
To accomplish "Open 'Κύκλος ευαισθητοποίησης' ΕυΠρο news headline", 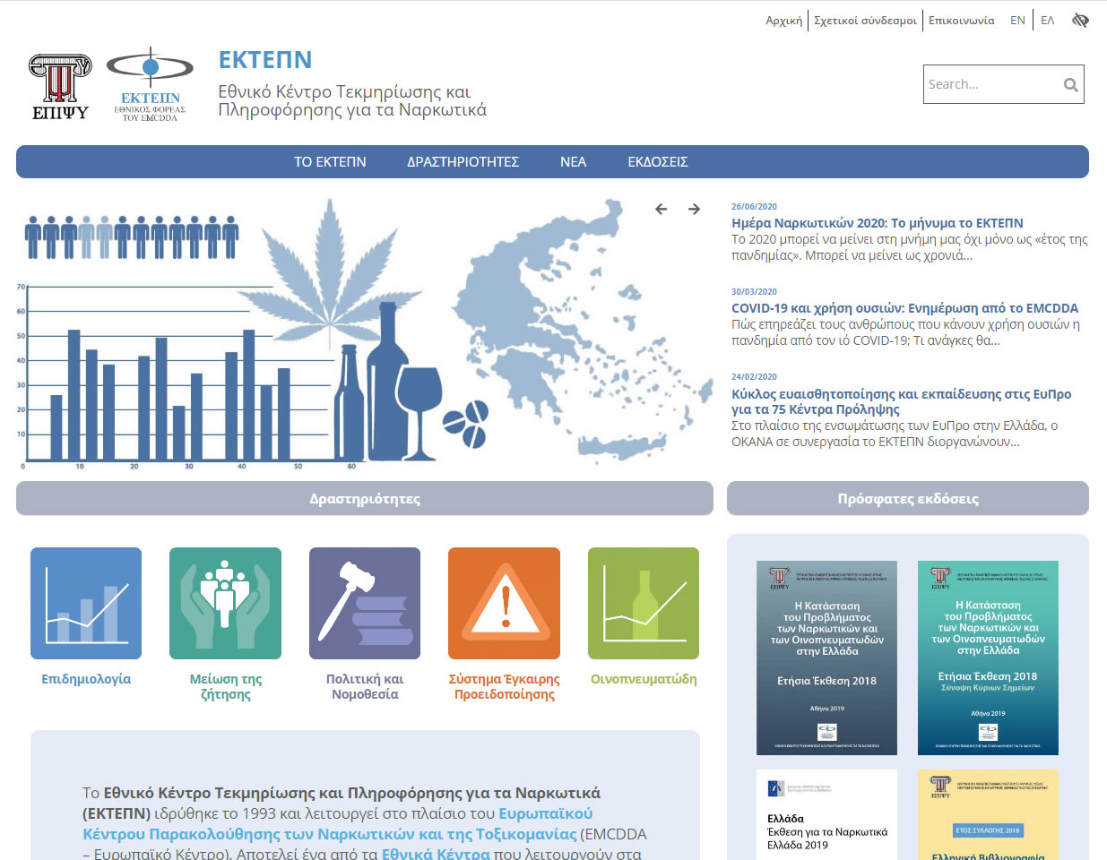I will pyautogui.click(x=901, y=401).
